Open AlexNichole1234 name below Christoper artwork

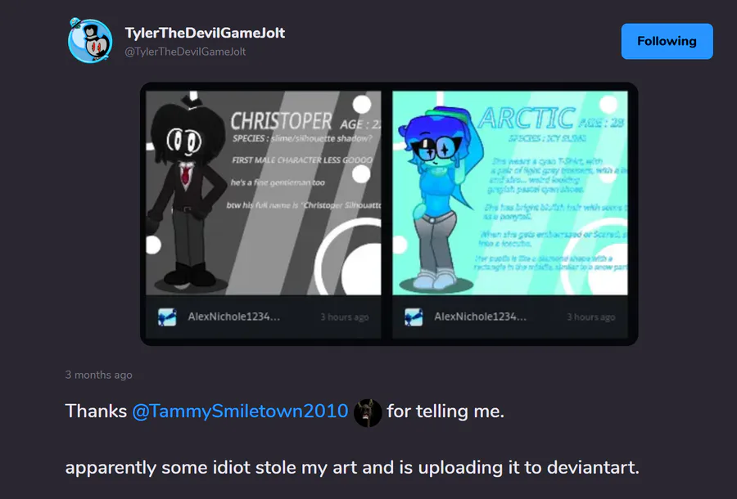233,317
